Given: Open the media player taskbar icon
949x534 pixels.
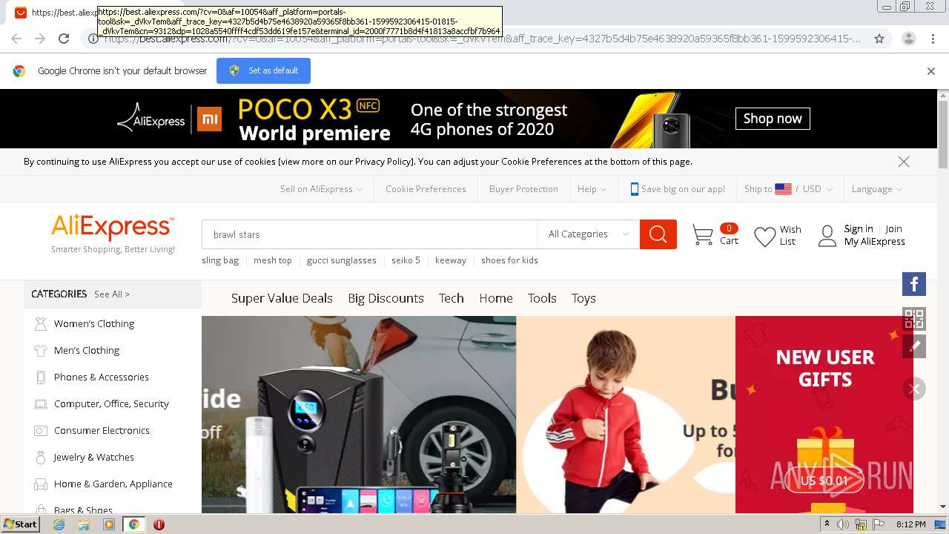Looking at the screenshot, I should pos(109,524).
